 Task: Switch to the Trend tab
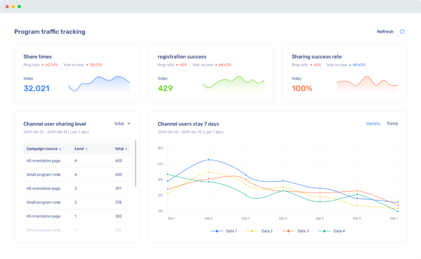click(x=392, y=124)
